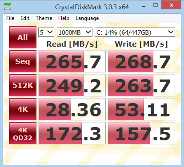The width and height of the screenshot is (184, 167).
Task: Click the 512K read result 249.2
Action: (72, 85)
